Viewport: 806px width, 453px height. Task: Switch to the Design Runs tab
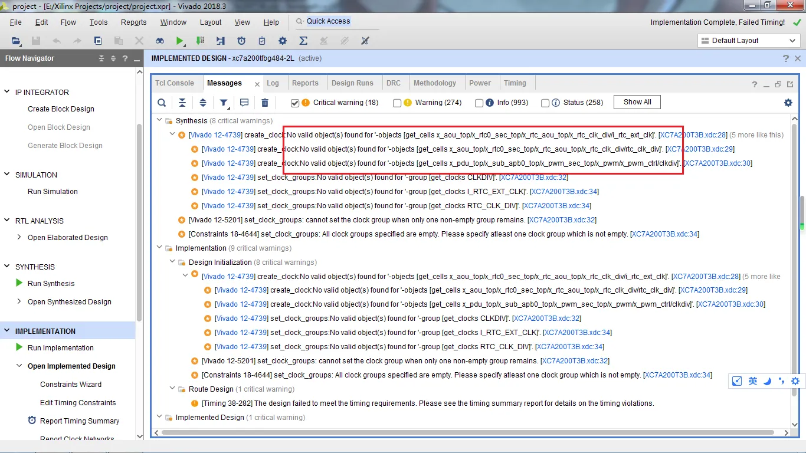tap(352, 83)
